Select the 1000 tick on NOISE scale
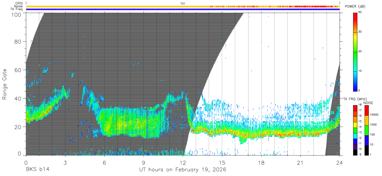The image size is (382, 176). click(x=373, y=124)
